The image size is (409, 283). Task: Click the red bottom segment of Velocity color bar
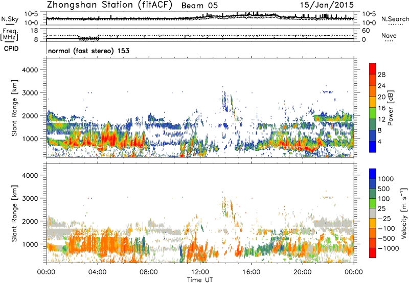tap(373, 253)
